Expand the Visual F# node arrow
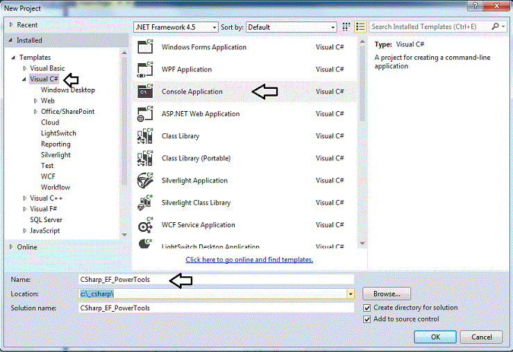 tap(24, 209)
